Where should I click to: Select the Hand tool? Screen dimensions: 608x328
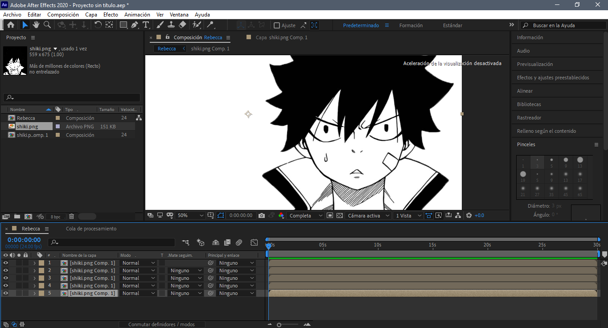tap(36, 25)
